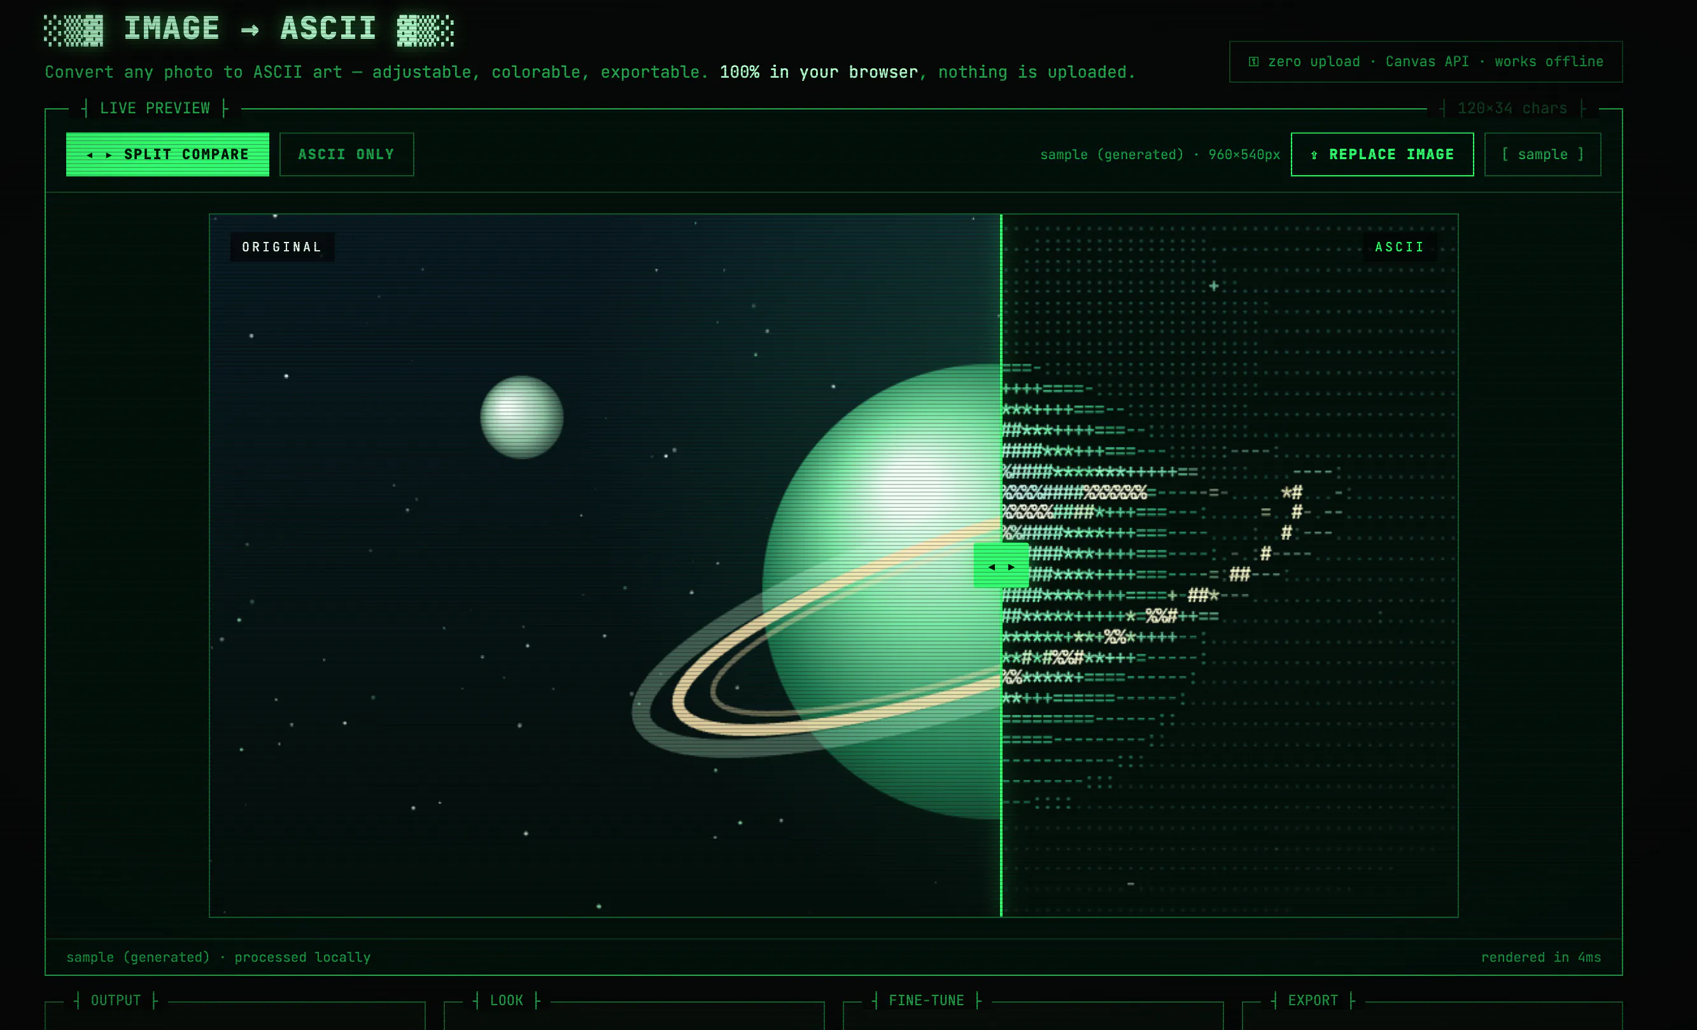The image size is (1697, 1030).
Task: Click the FINE-TUNE panel heading
Action: pos(926,1000)
